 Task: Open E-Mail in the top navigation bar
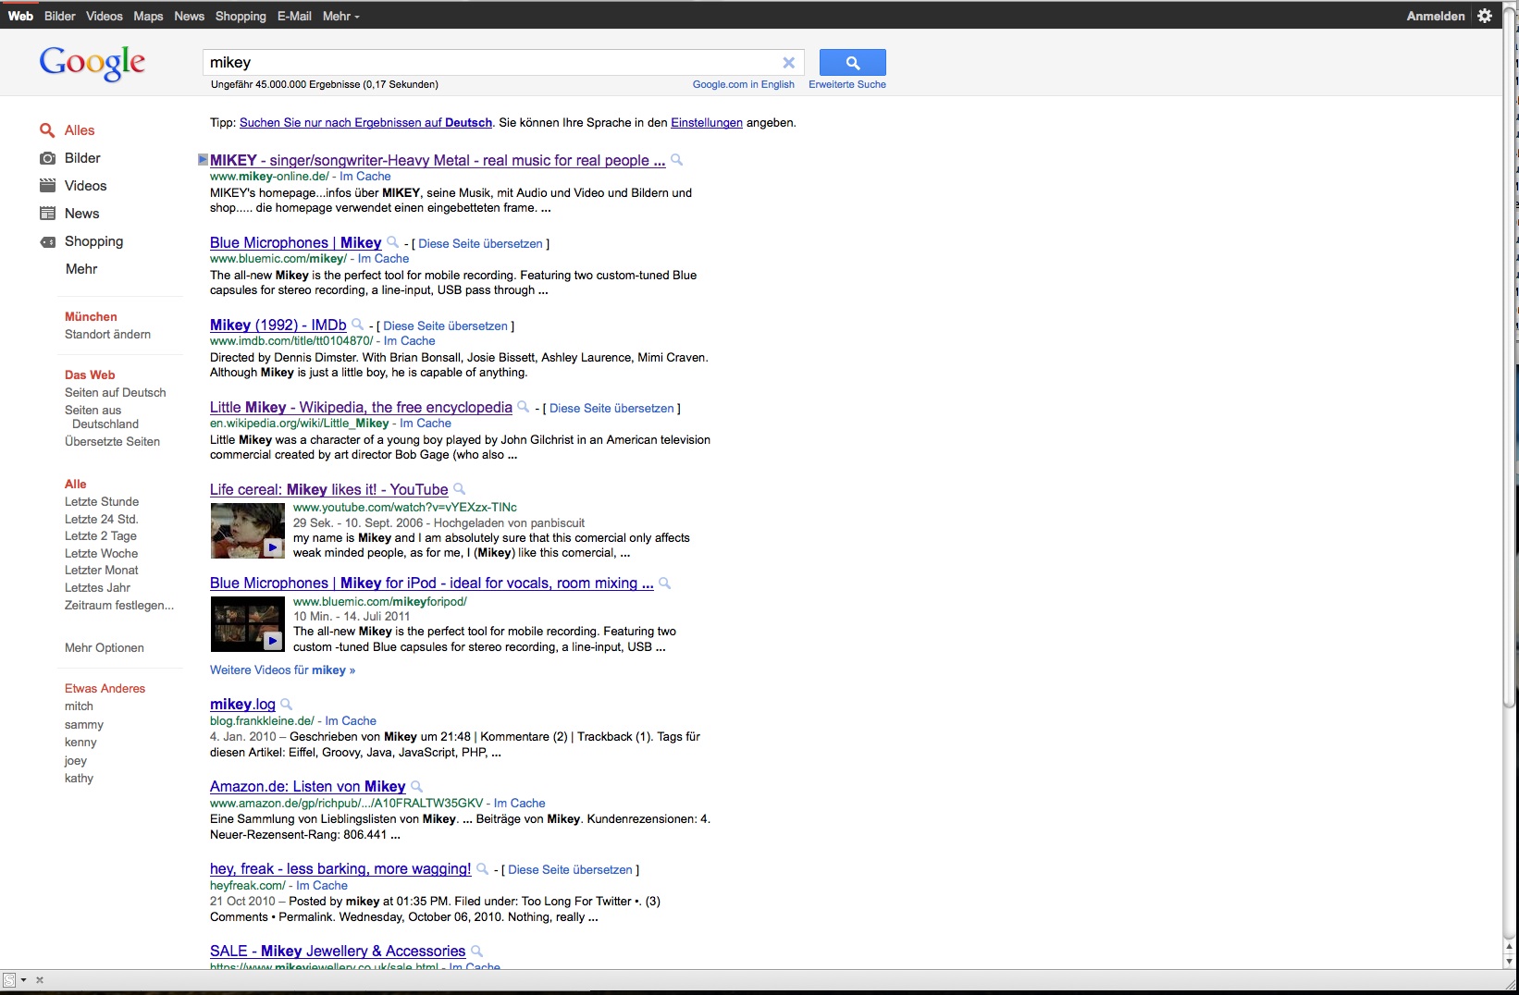click(x=294, y=16)
